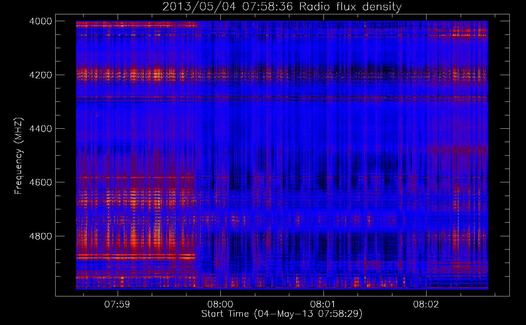Click the plot title "Radio flux density"
Image resolution: width=526 pixels, height=325 pixels.
(x=350, y=6)
